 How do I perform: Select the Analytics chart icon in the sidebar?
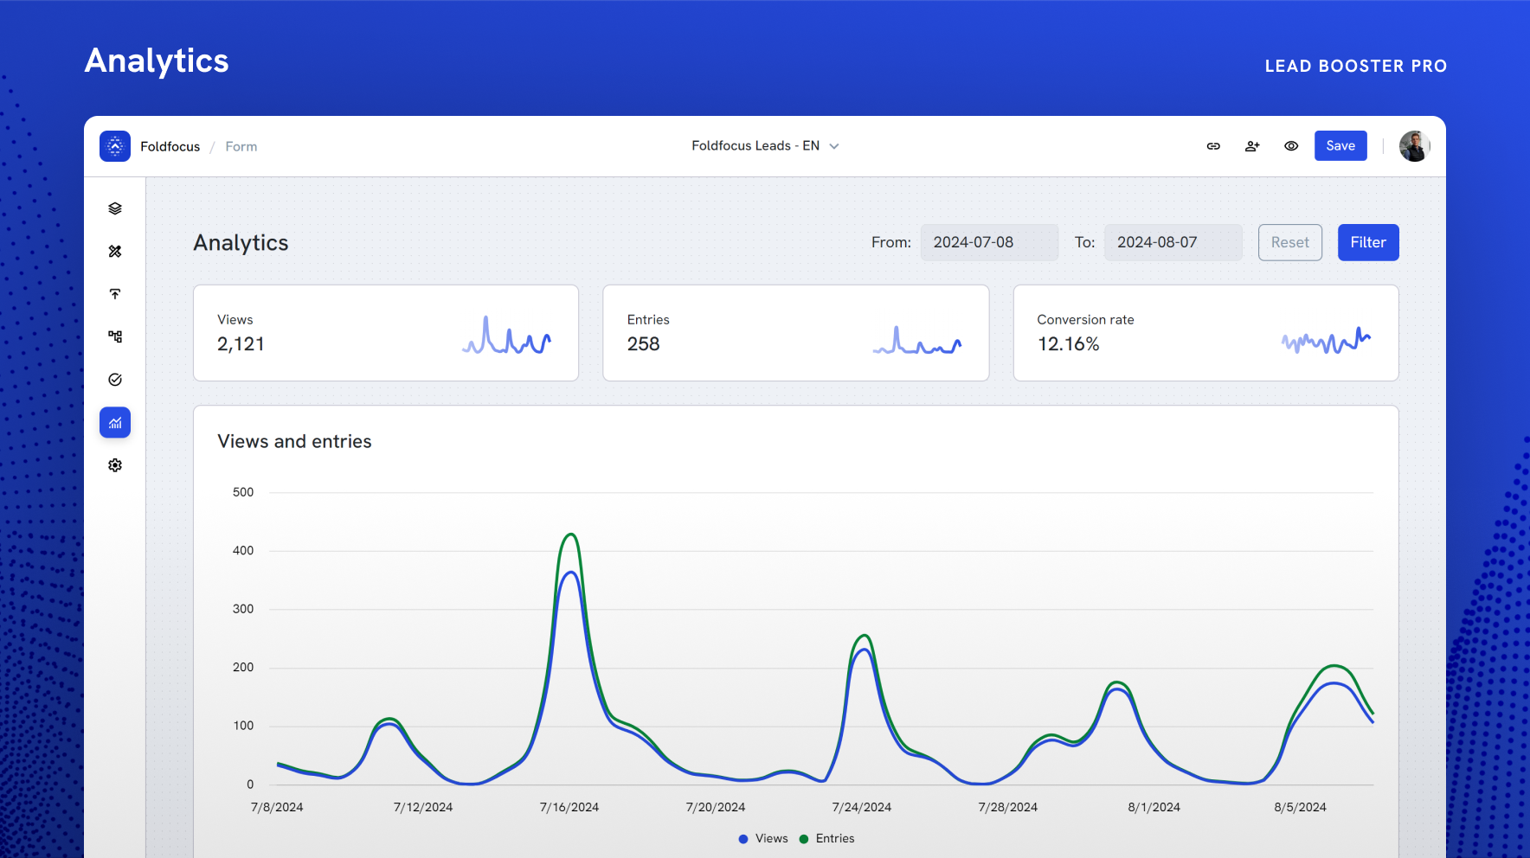click(114, 422)
